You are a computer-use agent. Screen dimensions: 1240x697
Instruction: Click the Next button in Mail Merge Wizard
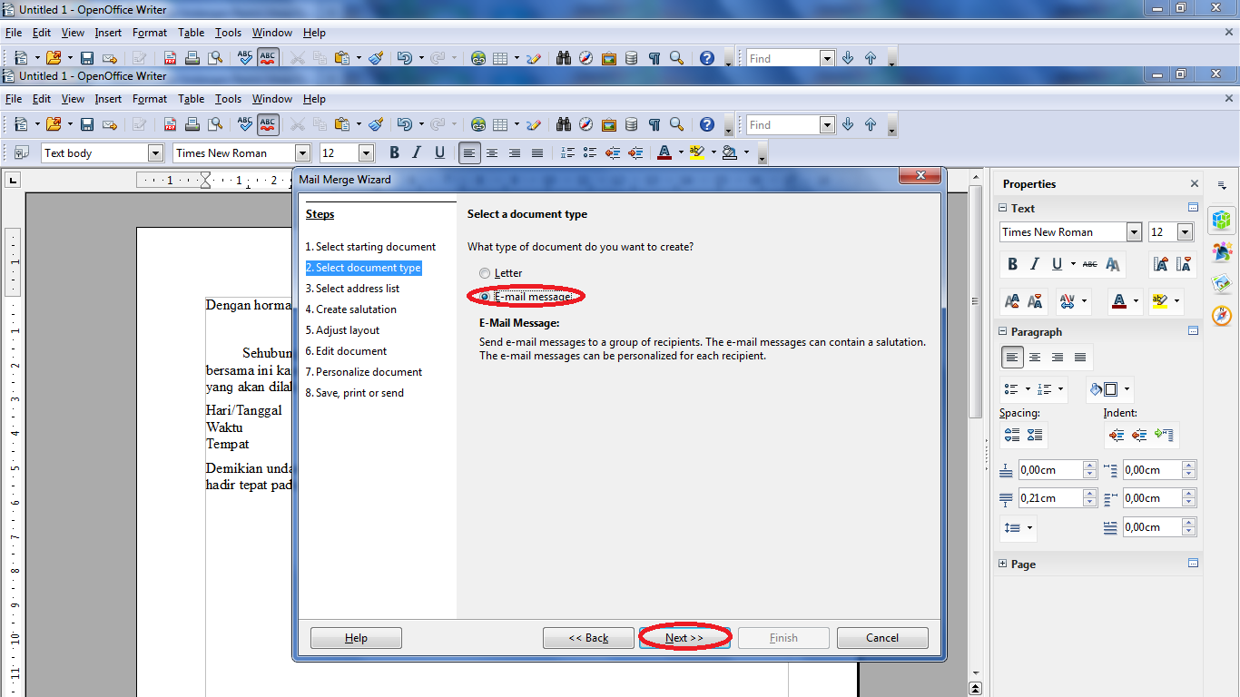[684, 637]
